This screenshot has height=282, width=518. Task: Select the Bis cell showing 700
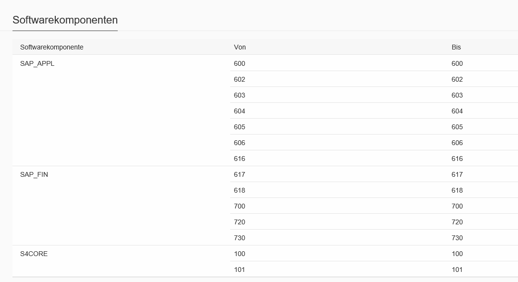[x=457, y=206]
